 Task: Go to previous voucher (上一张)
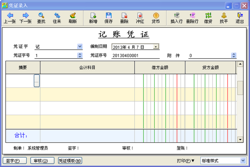click(10, 18)
